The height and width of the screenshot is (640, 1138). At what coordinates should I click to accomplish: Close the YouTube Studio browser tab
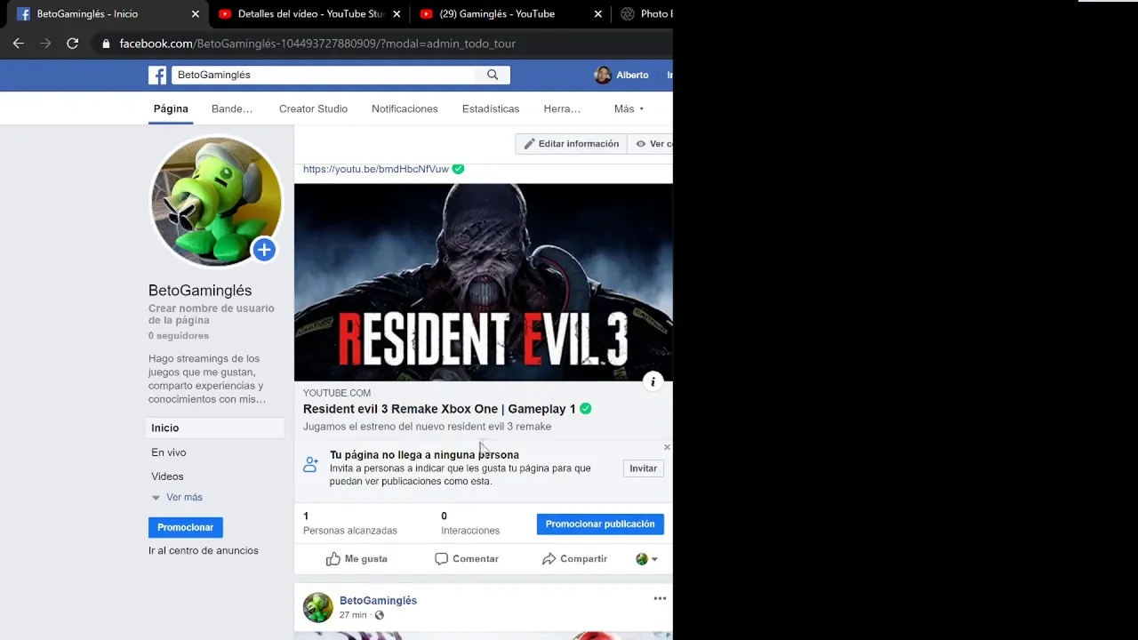point(397,14)
